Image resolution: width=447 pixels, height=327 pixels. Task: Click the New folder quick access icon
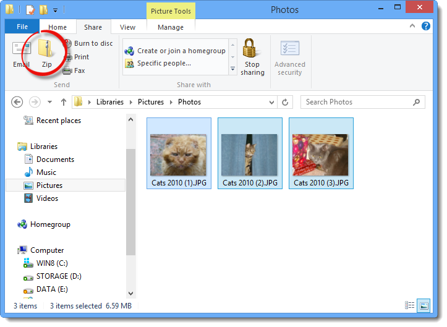point(43,10)
